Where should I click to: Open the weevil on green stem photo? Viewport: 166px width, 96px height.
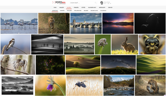click(x=103, y=44)
